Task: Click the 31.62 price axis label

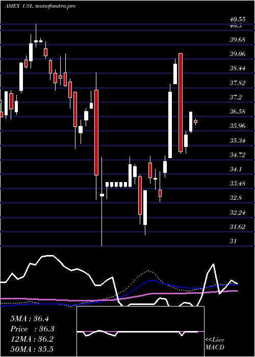Action: (238, 227)
